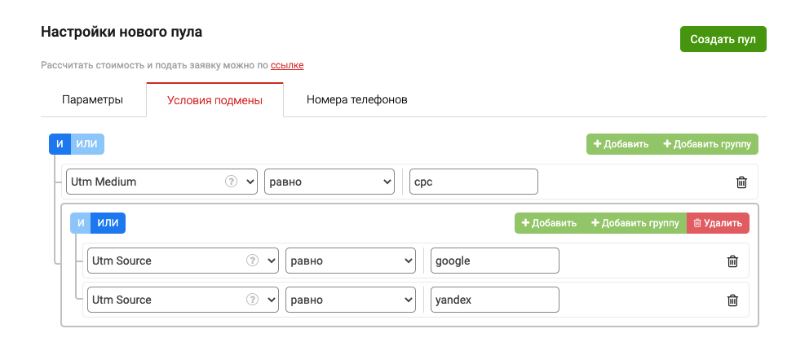
Task: Click trash icon for the yandex condition
Action: tap(732, 300)
